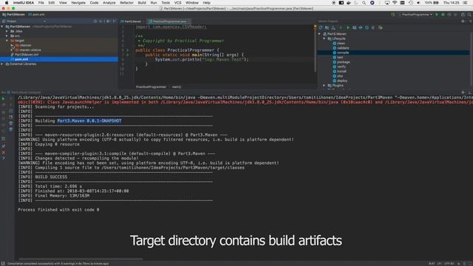Viewport: 473px width, 266px height.
Task: Click Maven panel vertical scrollbar
Action: click(471, 59)
